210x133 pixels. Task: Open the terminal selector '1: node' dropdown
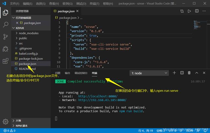click(148, 73)
